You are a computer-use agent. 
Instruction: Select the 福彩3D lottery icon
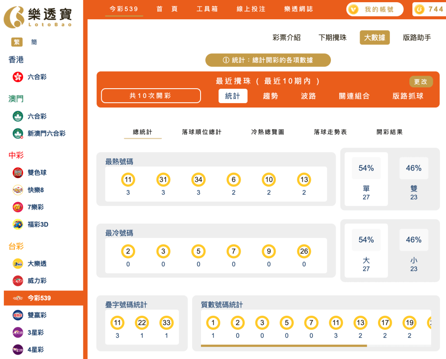click(18, 224)
